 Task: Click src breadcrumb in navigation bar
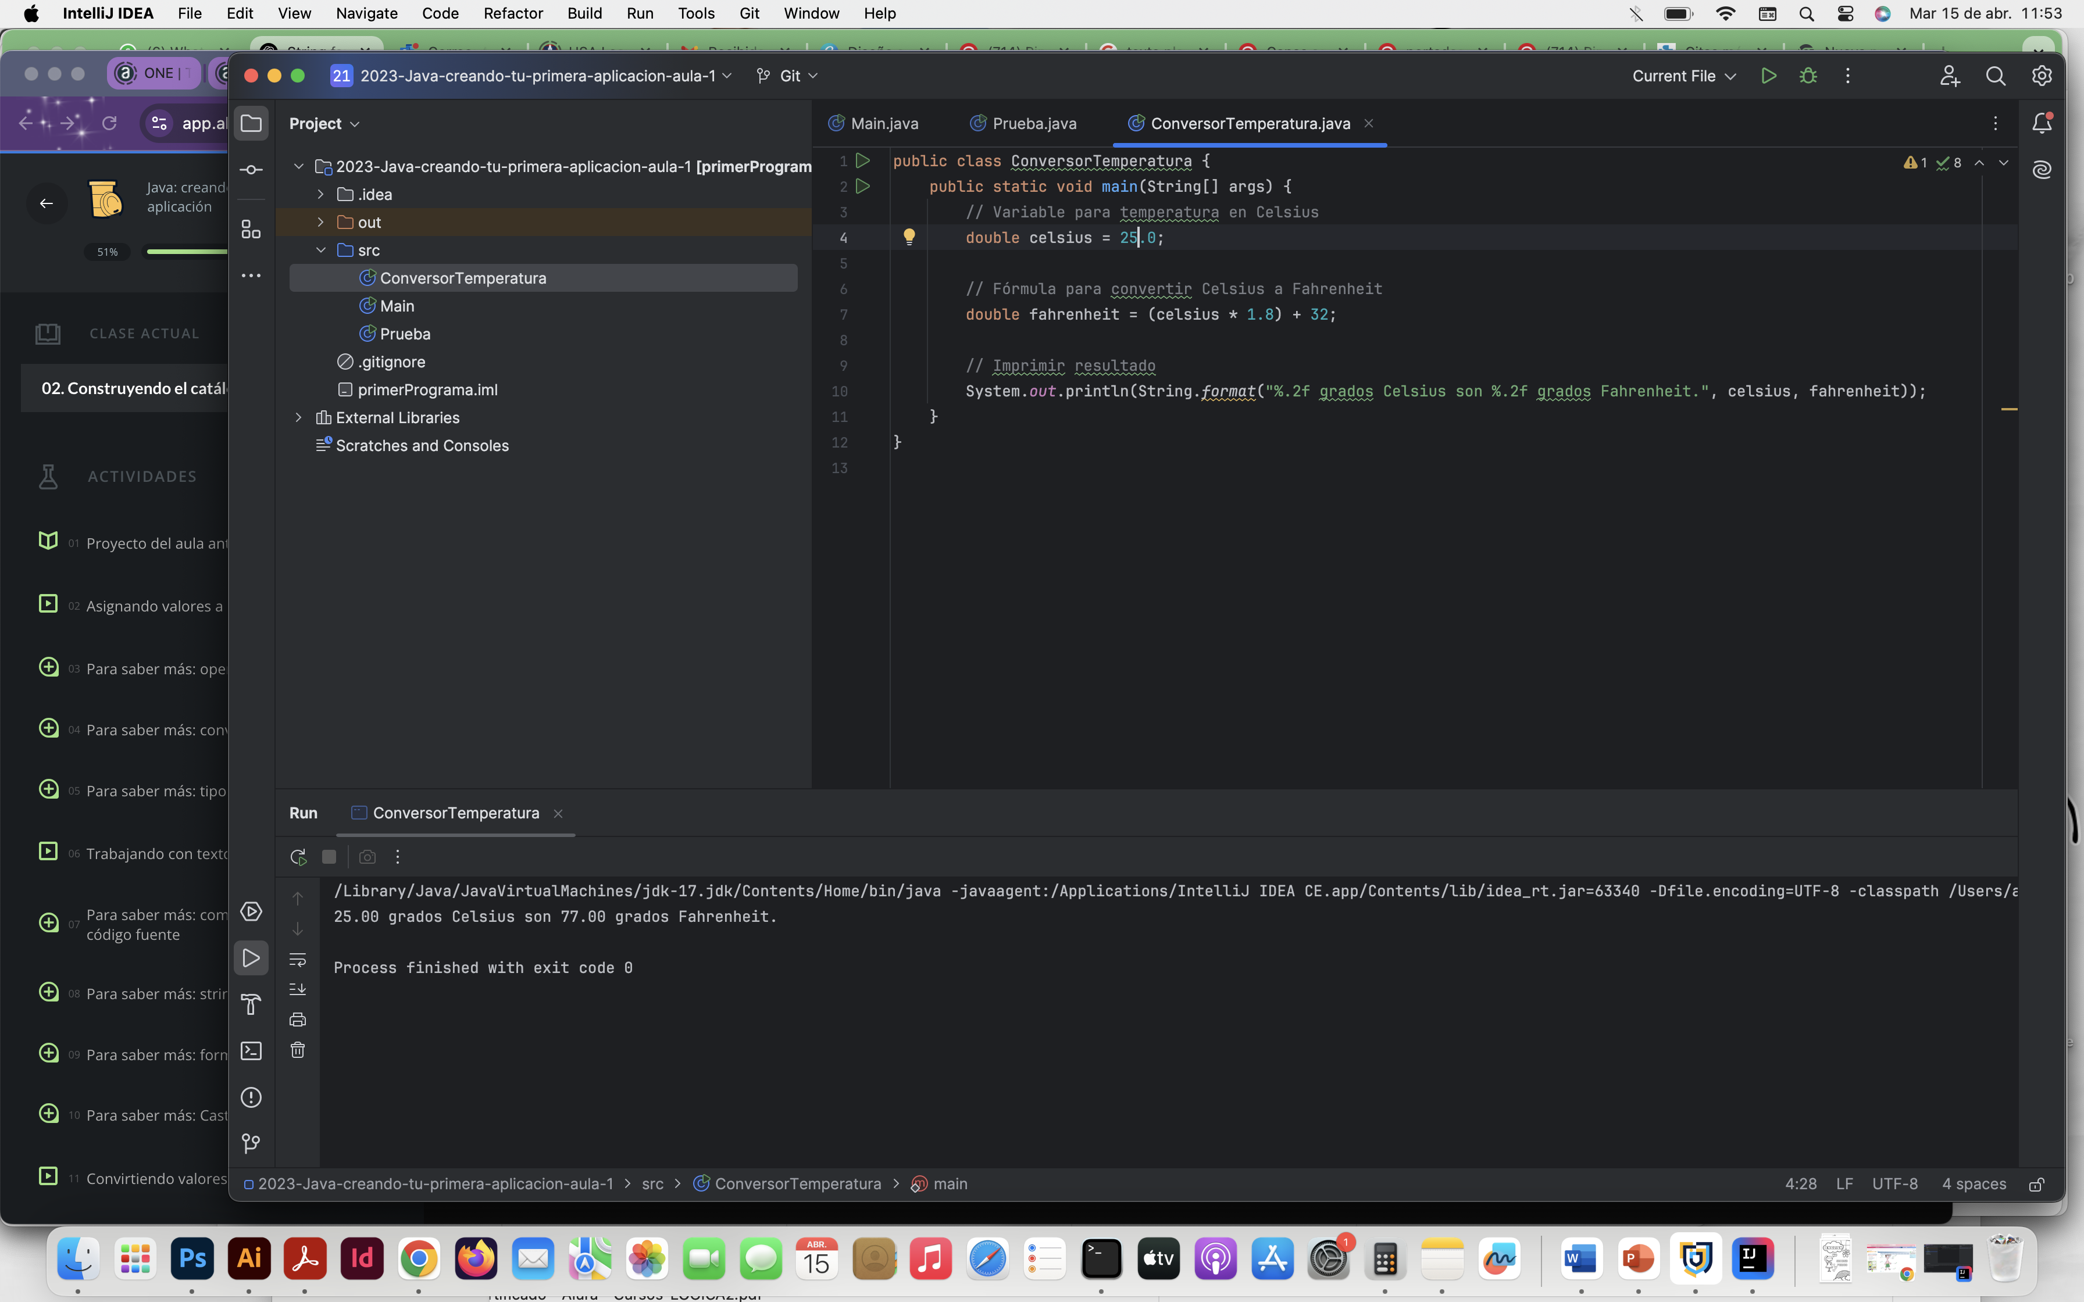coord(653,1184)
